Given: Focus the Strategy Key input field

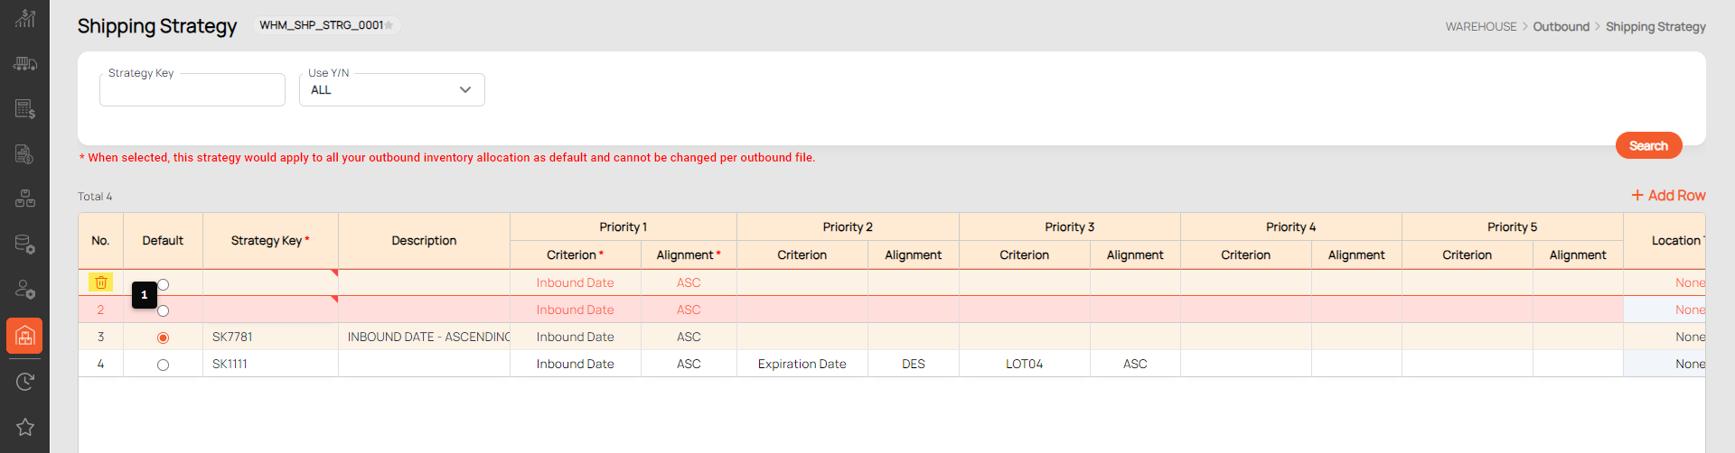Looking at the screenshot, I should [192, 89].
